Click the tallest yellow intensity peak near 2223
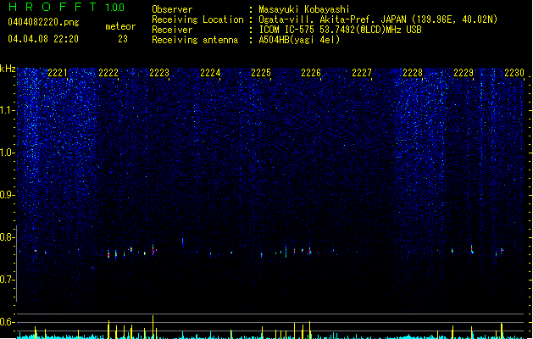The height and width of the screenshot is (339, 533). click(153, 327)
